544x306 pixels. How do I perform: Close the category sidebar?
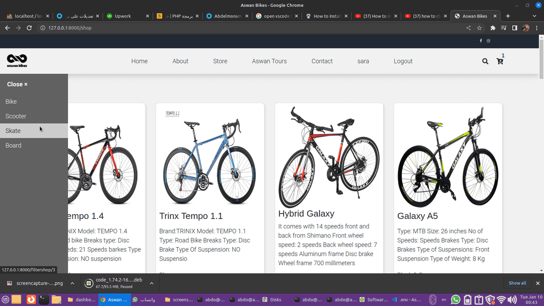click(17, 84)
